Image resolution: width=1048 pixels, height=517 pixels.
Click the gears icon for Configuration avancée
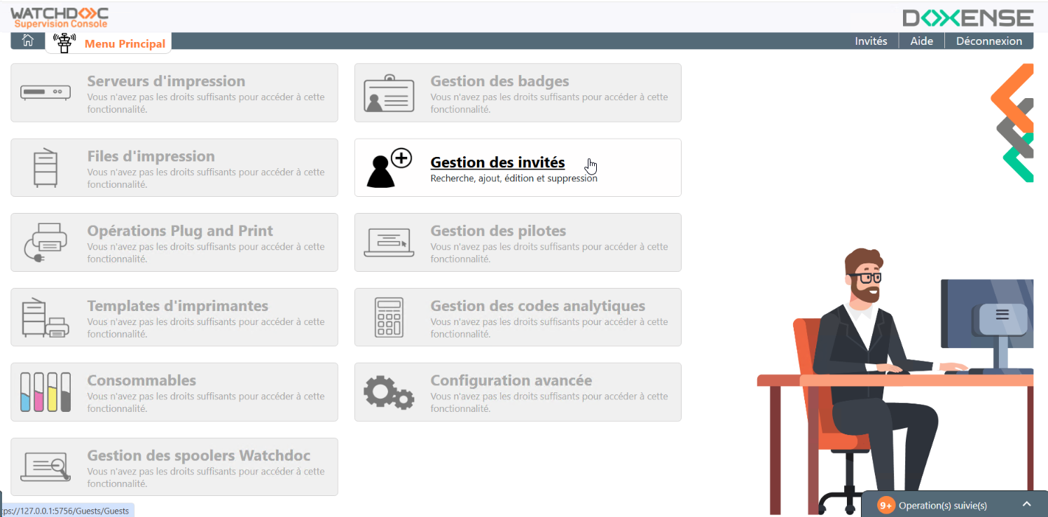coord(389,392)
